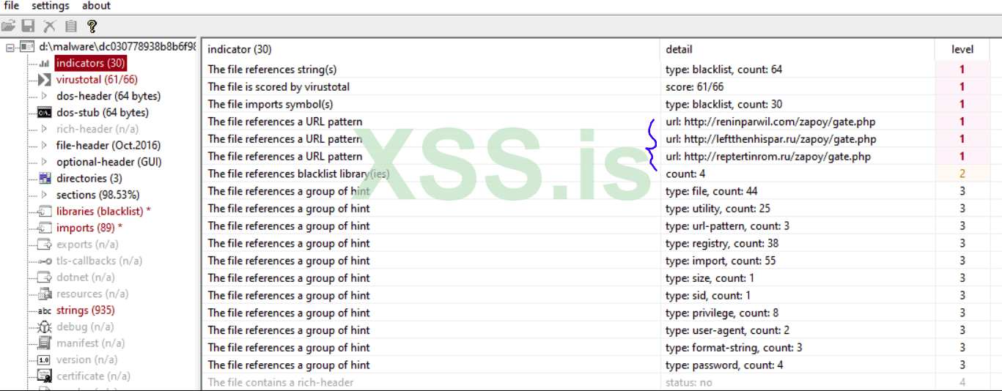Screen dimensions: 1002x391
Task: Click 'type: user-agent, count: 2' detail
Action: pyautogui.click(x=727, y=330)
